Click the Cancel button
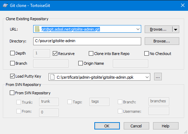This screenshot has height=134, width=188. coord(136,126)
